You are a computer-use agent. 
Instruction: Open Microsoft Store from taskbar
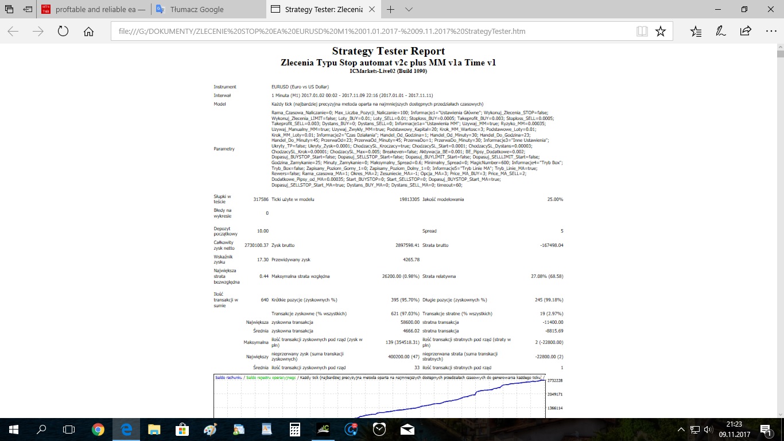point(182,429)
